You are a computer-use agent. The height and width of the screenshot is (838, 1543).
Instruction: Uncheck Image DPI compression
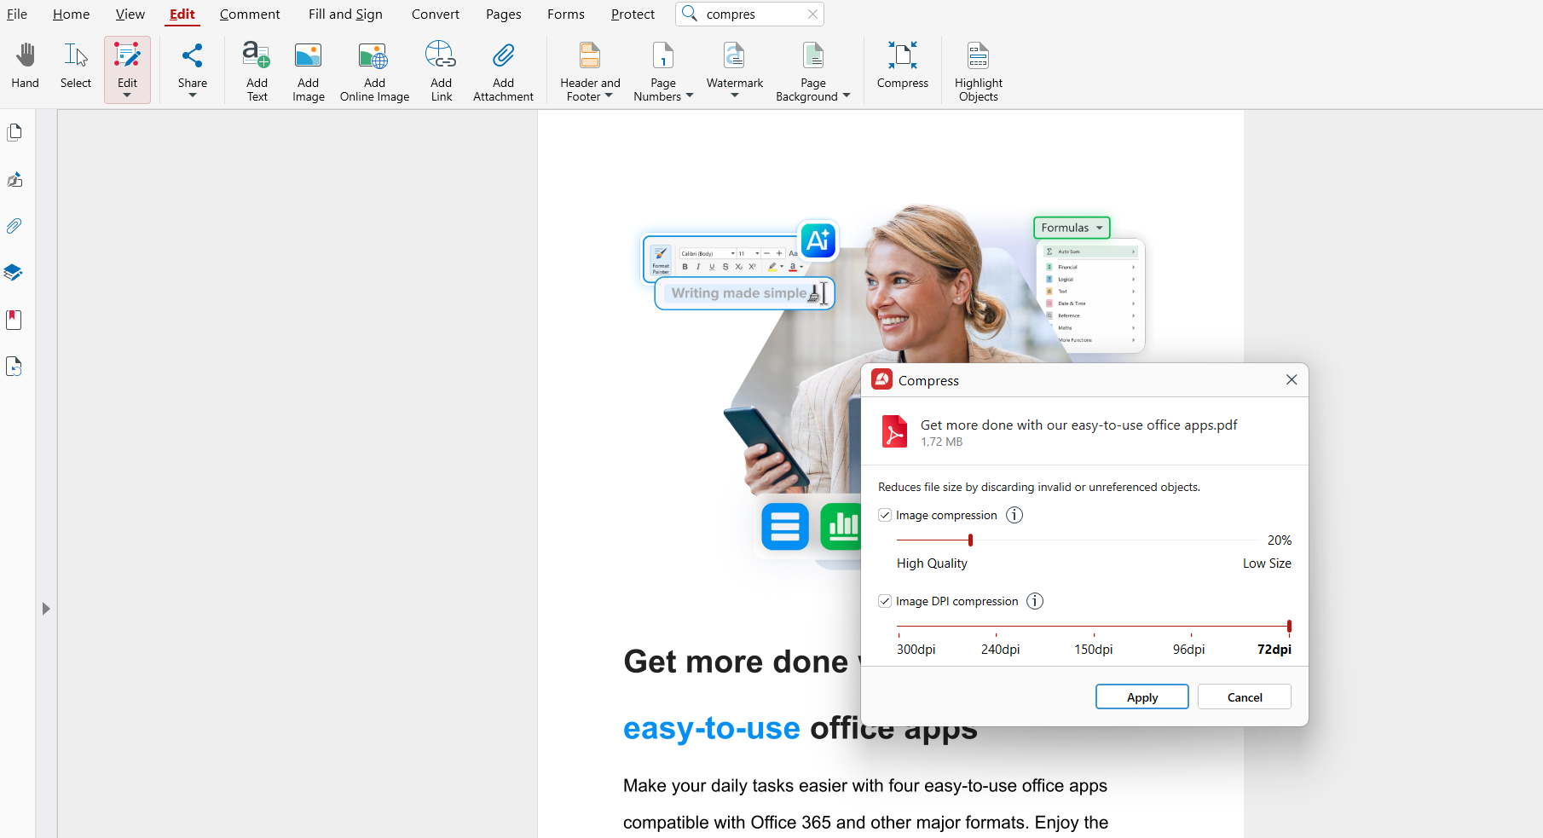click(885, 601)
